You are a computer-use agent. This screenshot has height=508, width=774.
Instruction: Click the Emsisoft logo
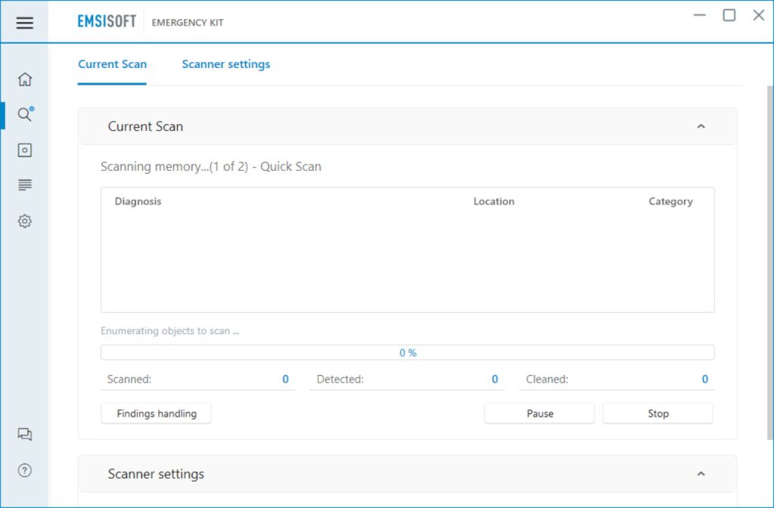click(107, 22)
